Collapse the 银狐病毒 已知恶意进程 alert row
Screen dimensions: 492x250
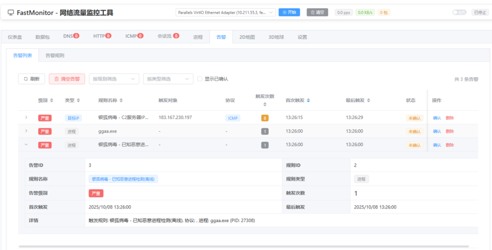click(x=26, y=145)
